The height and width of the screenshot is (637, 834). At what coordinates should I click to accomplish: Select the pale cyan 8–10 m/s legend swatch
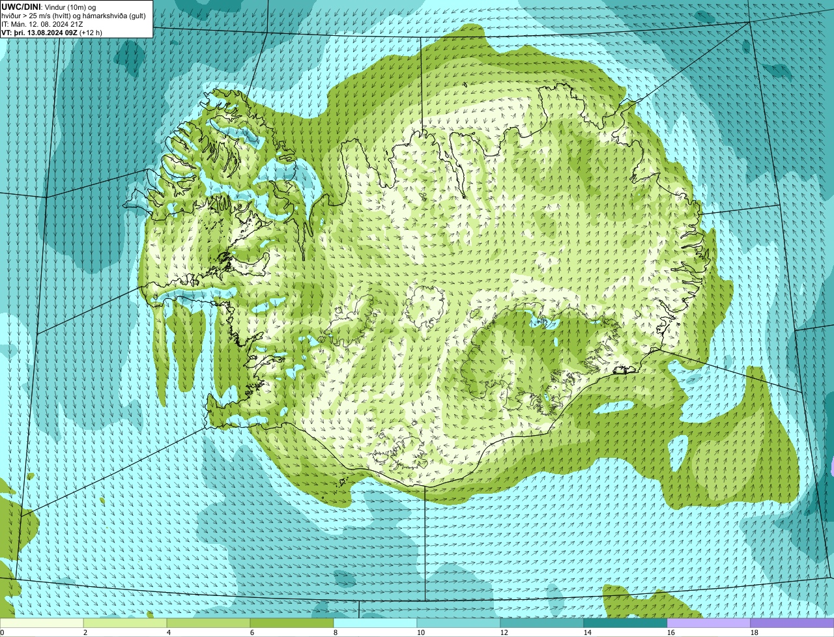(x=375, y=623)
